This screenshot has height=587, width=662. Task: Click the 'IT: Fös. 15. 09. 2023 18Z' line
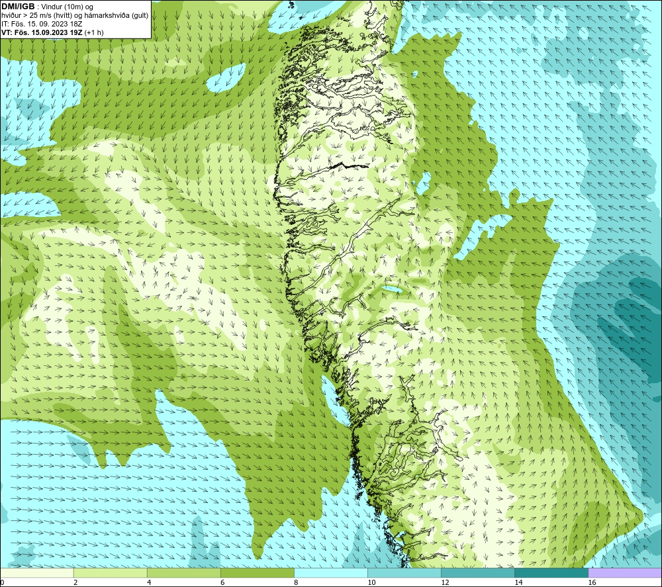(42, 24)
